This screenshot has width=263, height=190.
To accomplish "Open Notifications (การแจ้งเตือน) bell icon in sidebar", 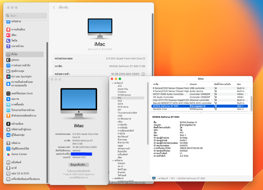I will [8, 29].
